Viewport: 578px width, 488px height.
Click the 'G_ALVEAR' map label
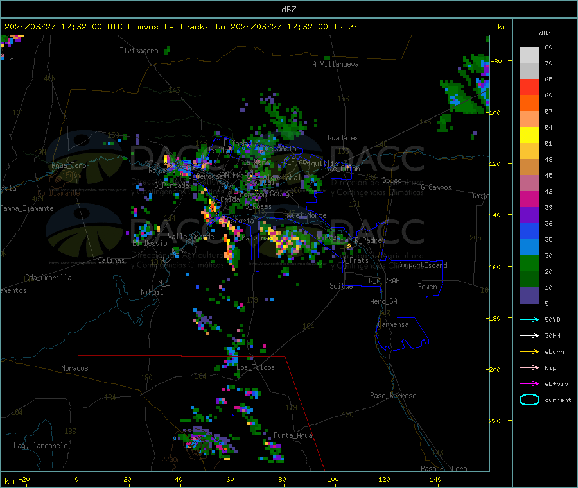(x=384, y=281)
